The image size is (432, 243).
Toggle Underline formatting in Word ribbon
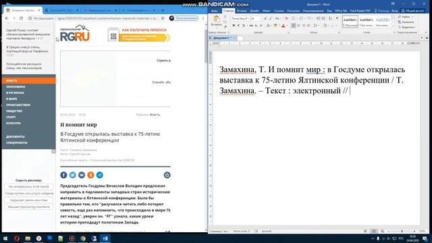click(x=243, y=26)
